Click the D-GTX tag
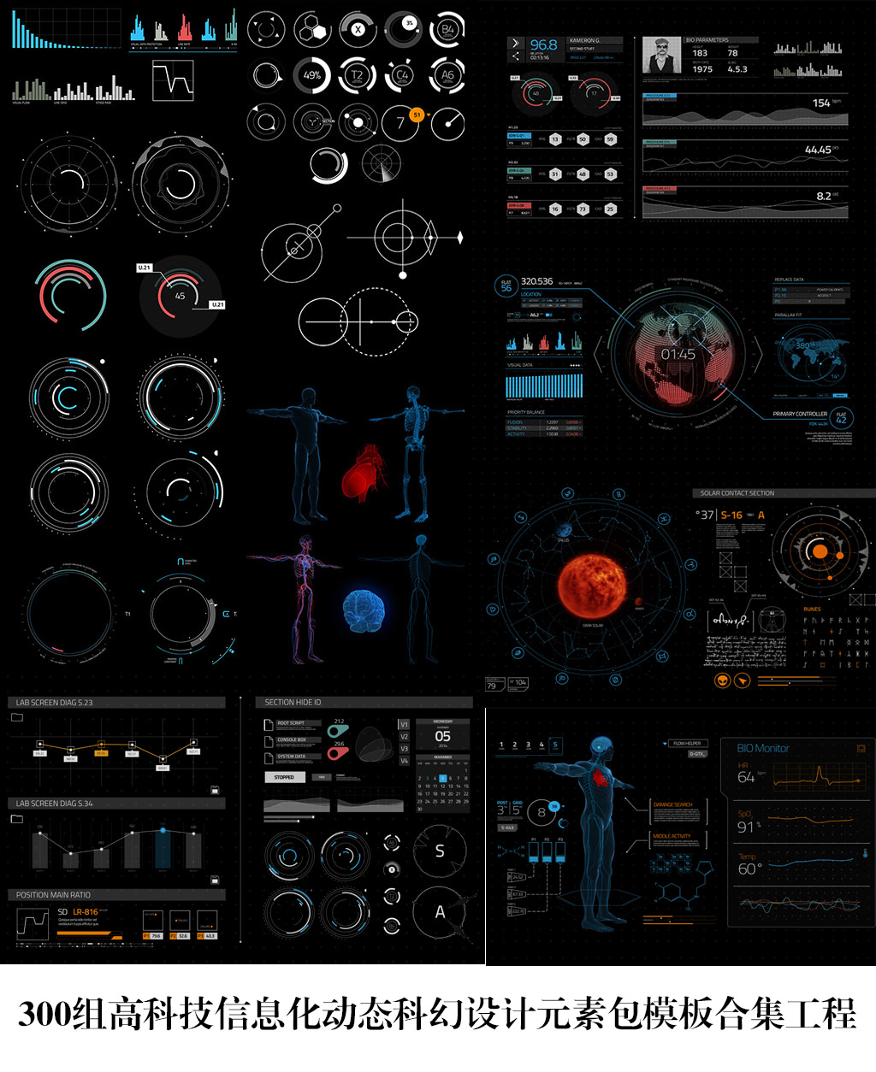Screen dimensions: 876x1072 [696, 754]
